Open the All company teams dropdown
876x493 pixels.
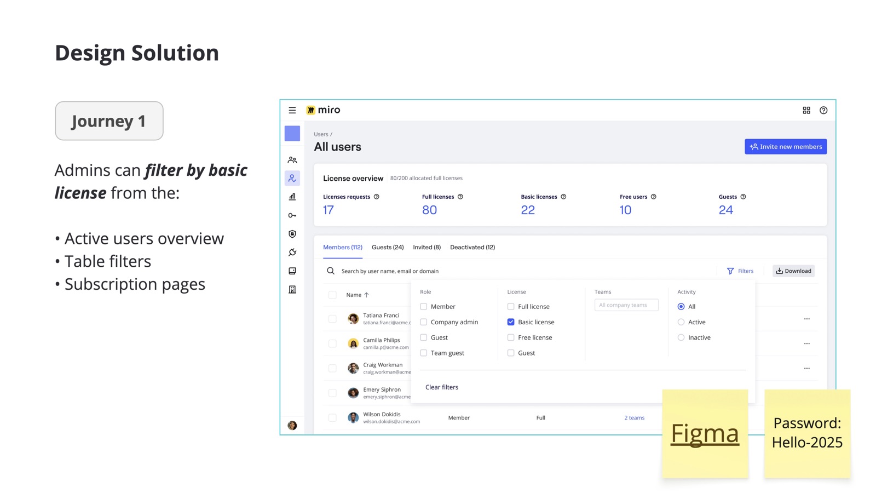tap(626, 305)
